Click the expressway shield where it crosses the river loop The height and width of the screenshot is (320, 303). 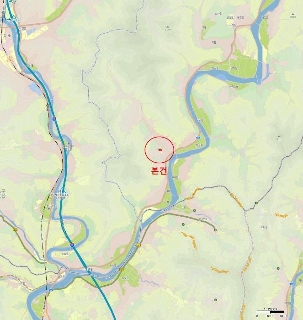(72, 245)
